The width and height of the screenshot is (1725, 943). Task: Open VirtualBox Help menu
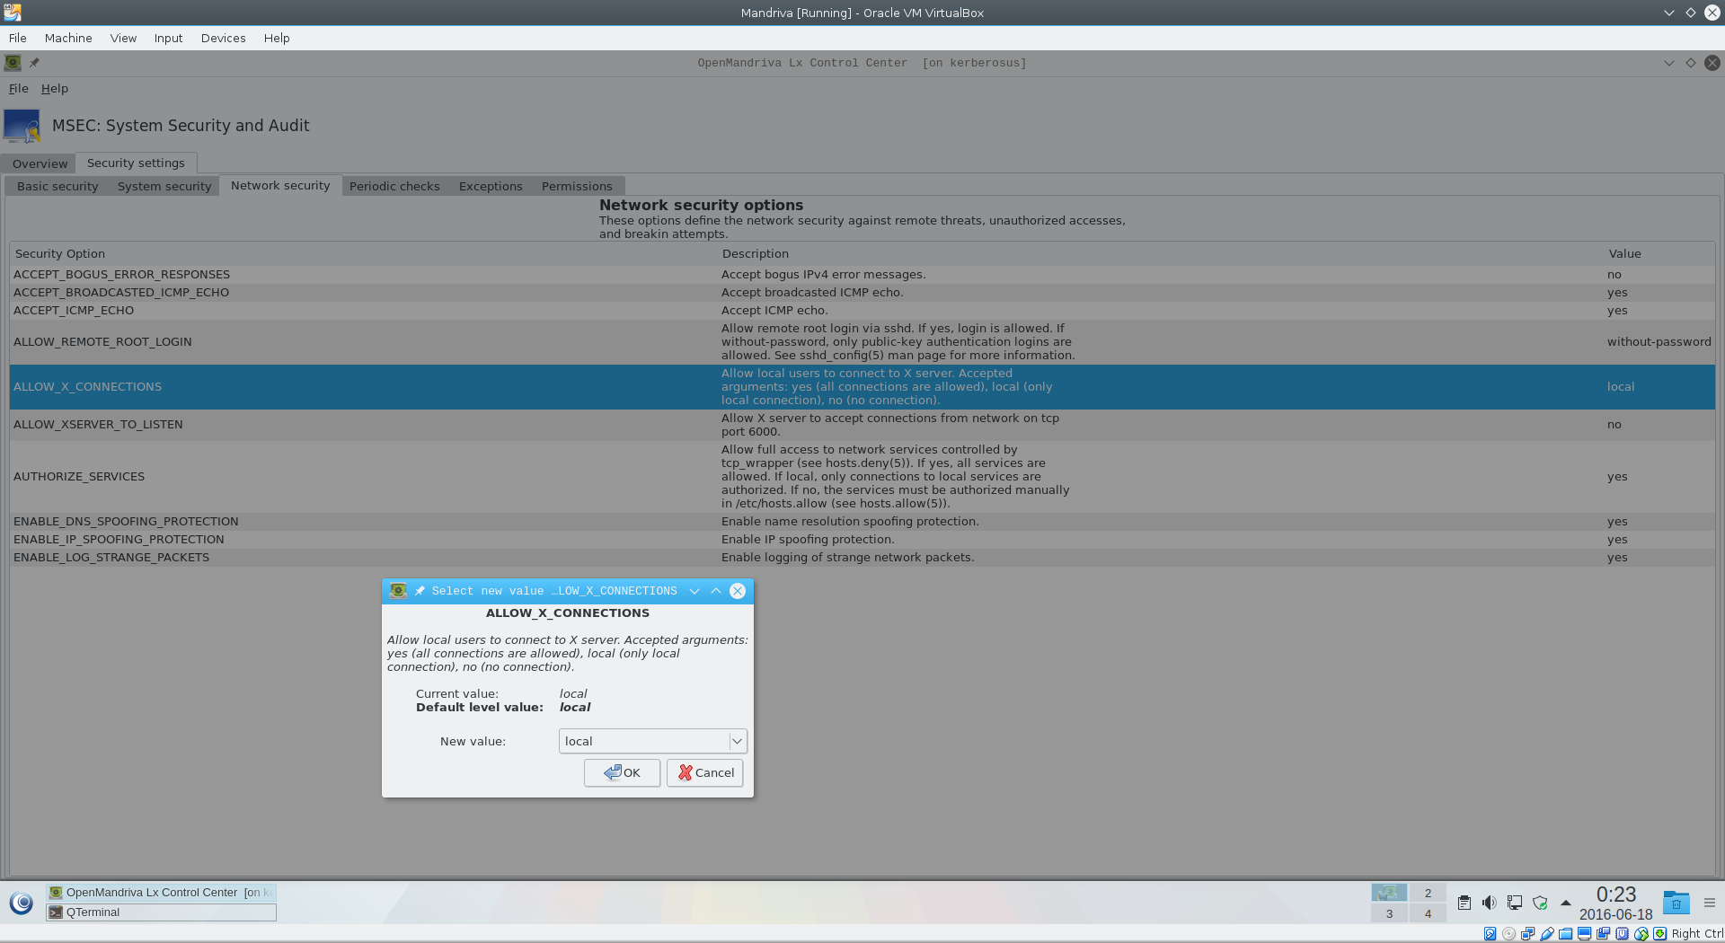coord(277,38)
